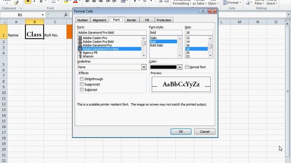The width and height of the screenshot is (291, 163).
Task: Click the Format Cells dialog help button
Action: pos(203,11)
